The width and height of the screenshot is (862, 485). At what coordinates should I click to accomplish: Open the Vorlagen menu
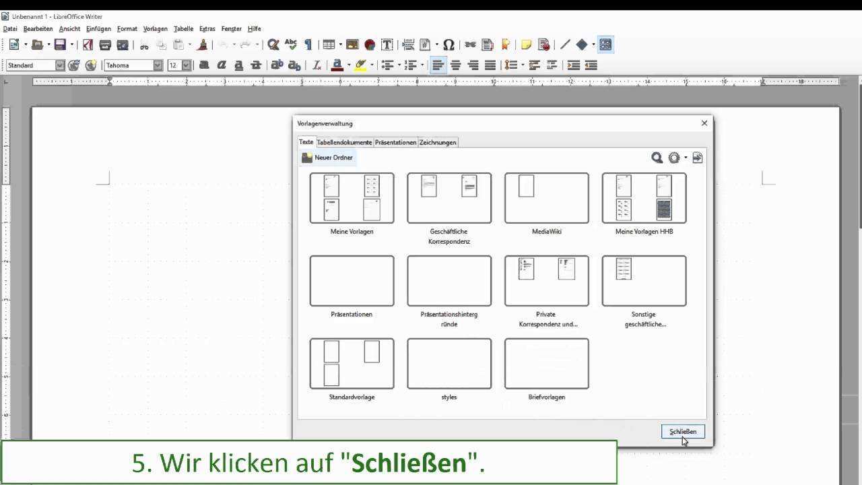[x=155, y=29]
